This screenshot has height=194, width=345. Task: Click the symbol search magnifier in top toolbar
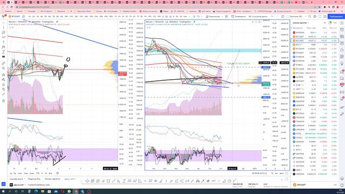pos(309,17)
